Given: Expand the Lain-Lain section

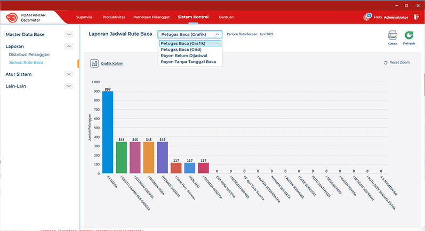Looking at the screenshot, I should click(69, 86).
